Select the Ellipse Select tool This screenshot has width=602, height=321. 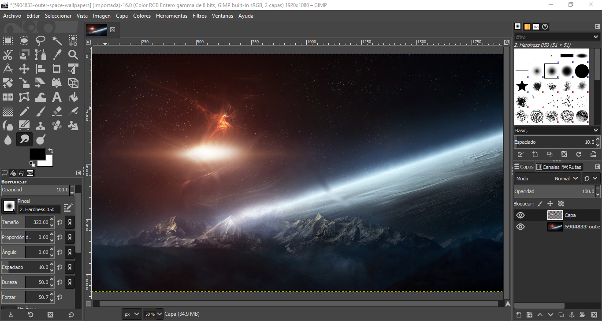(x=24, y=41)
